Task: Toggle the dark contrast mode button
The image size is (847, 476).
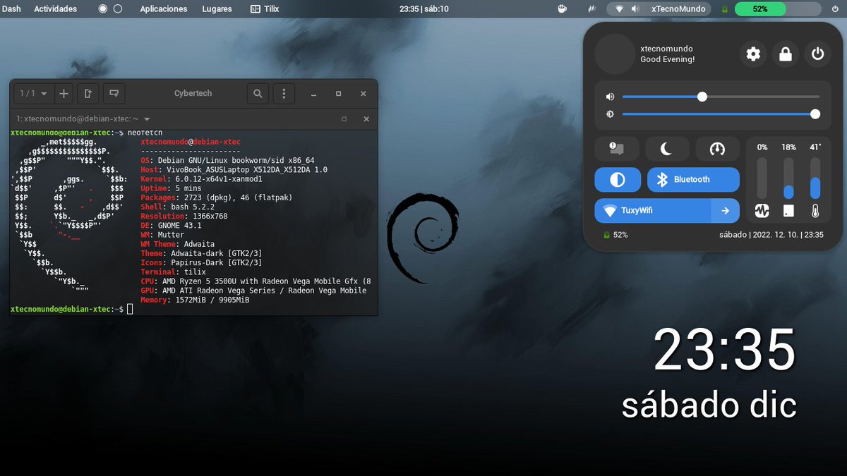Action: 618,180
